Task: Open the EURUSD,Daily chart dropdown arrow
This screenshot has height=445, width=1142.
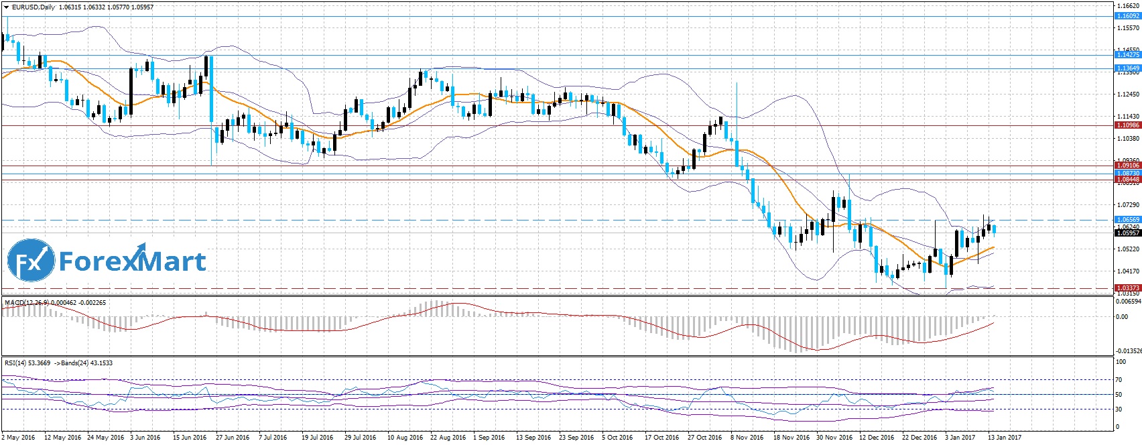Action: pyautogui.click(x=6, y=7)
